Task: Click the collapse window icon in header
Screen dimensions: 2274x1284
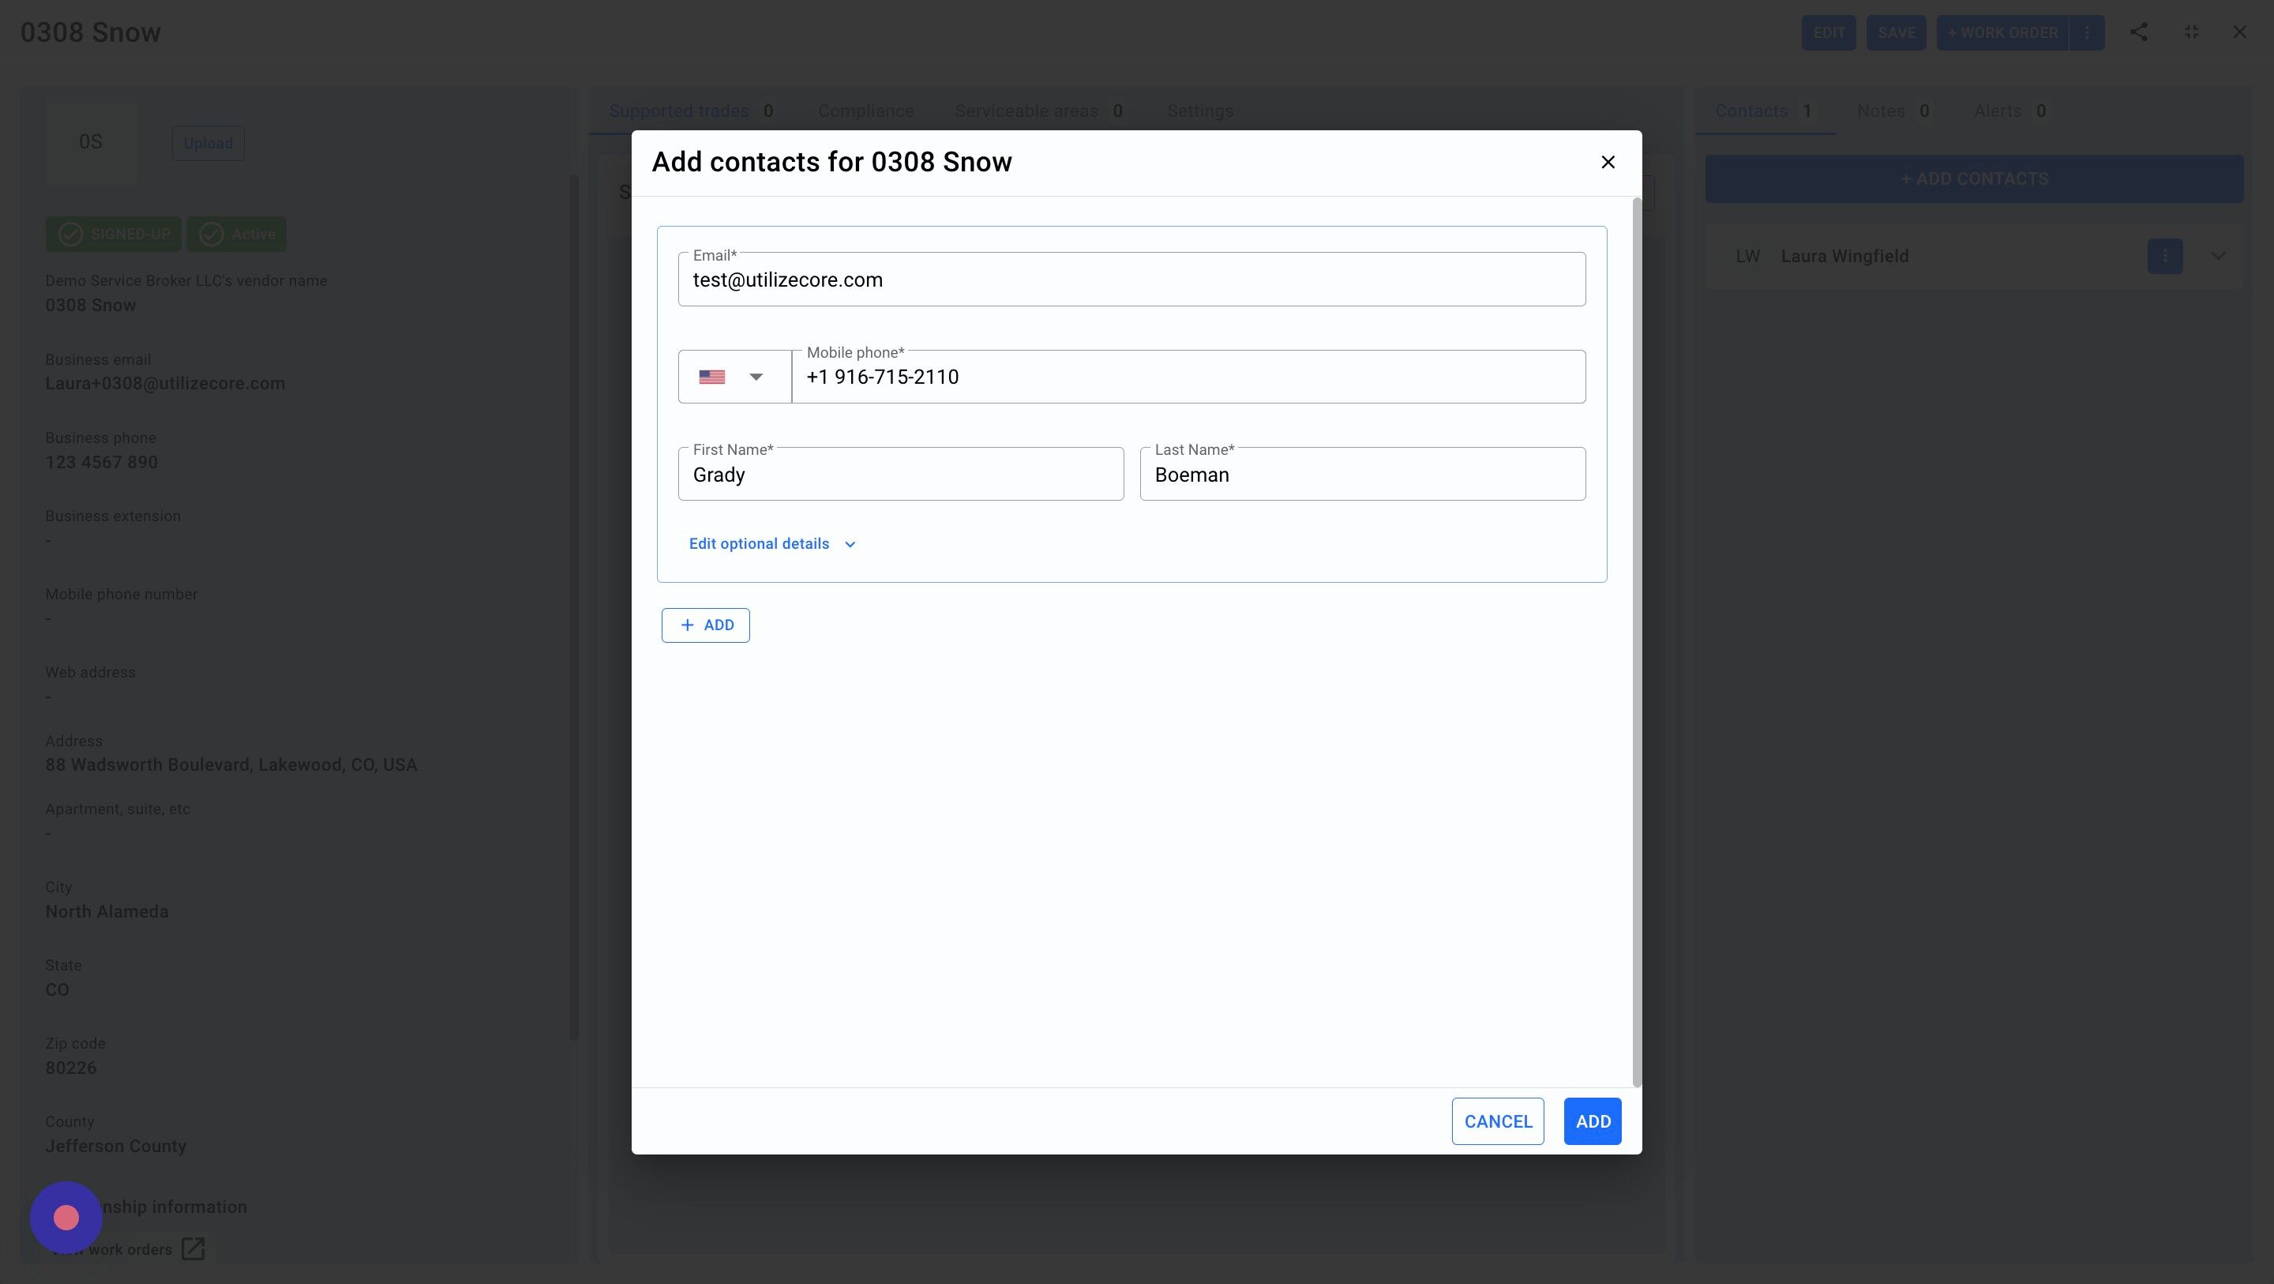Action: [2191, 32]
